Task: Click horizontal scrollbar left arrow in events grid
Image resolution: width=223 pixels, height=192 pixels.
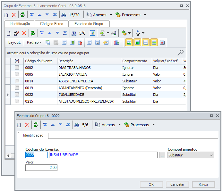Action: click(x=8, y=155)
